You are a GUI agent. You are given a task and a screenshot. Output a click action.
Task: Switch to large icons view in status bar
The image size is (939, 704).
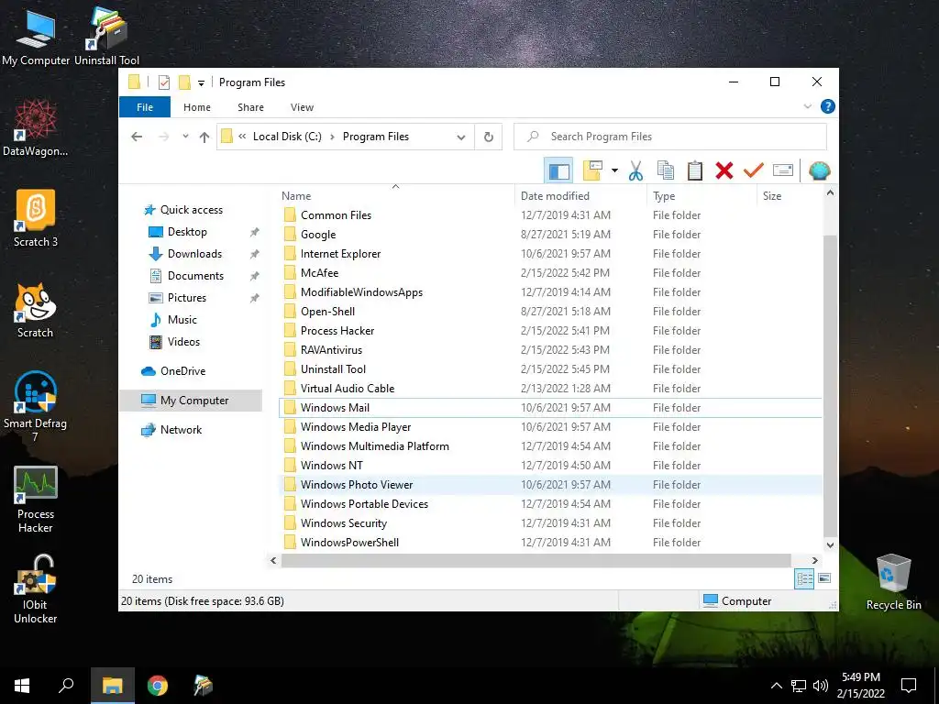(824, 578)
